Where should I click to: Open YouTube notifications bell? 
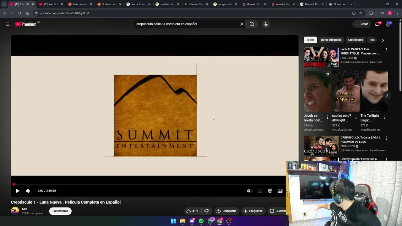378,24
